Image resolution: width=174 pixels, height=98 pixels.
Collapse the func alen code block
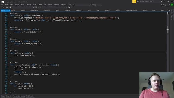tap(10, 30)
